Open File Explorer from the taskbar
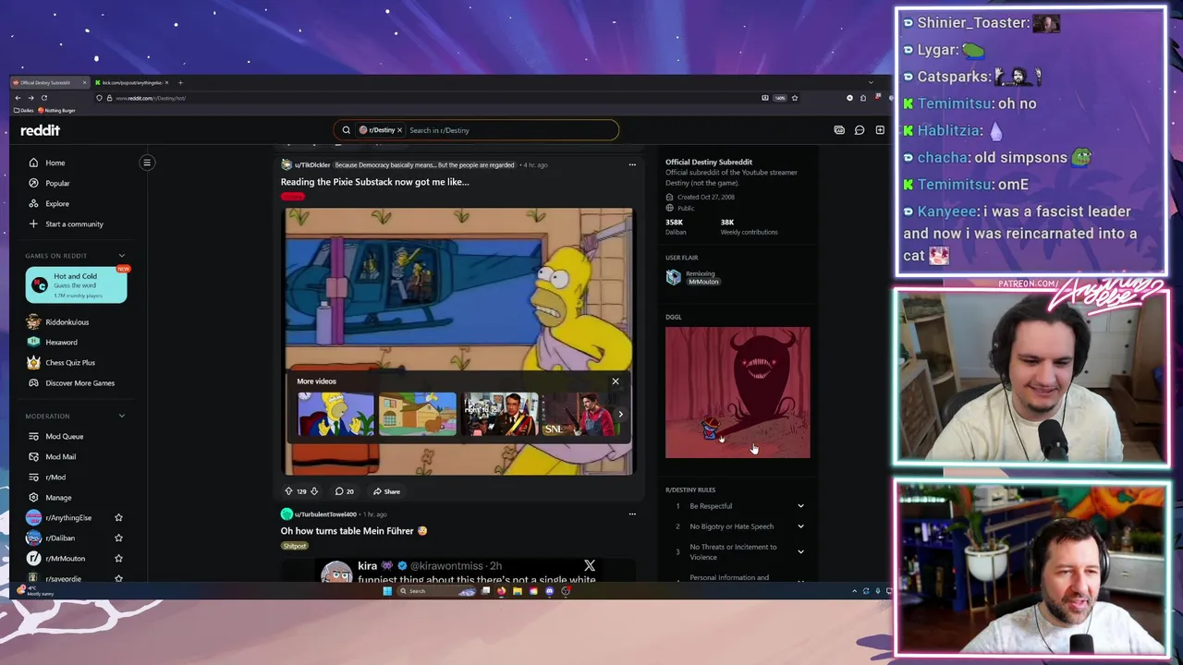The width and height of the screenshot is (1183, 665). coord(518,591)
